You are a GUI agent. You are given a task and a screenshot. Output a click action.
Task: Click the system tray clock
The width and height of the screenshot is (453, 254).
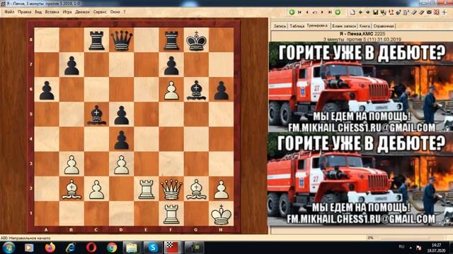pyautogui.click(x=436, y=248)
